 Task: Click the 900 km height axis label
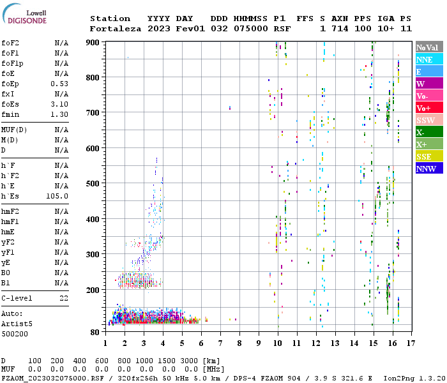(93, 43)
